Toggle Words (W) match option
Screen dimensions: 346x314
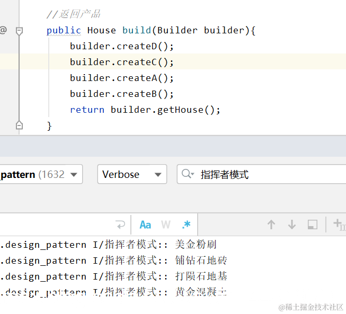[x=165, y=225]
